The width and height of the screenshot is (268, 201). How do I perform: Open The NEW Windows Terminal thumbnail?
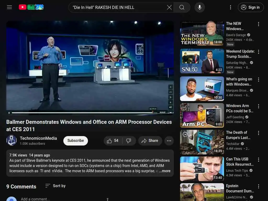tap(202, 33)
